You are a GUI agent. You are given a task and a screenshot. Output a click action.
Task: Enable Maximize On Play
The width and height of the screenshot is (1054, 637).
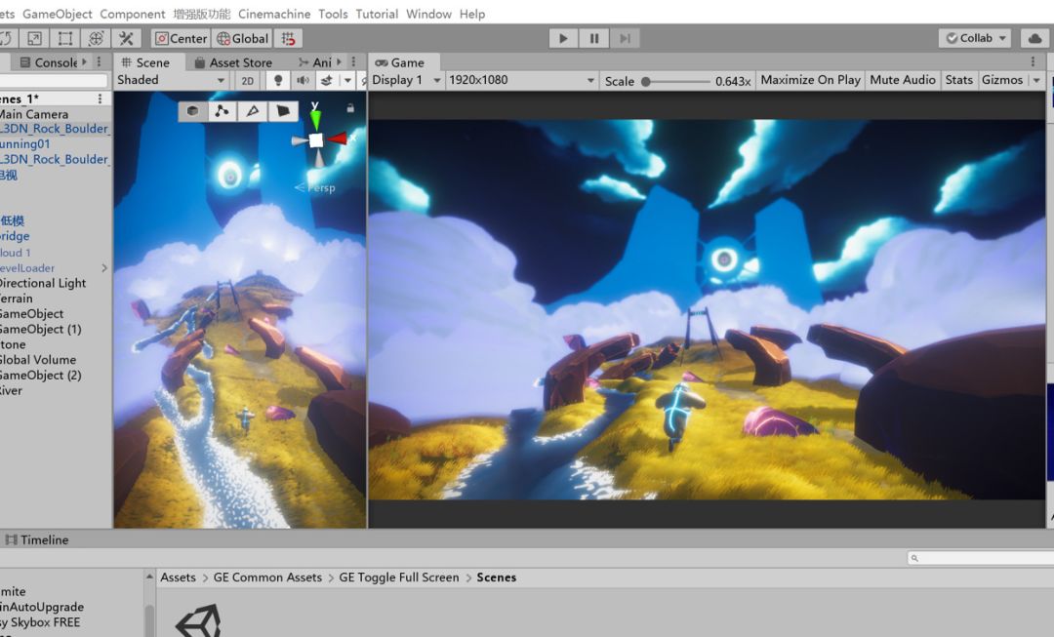point(810,80)
